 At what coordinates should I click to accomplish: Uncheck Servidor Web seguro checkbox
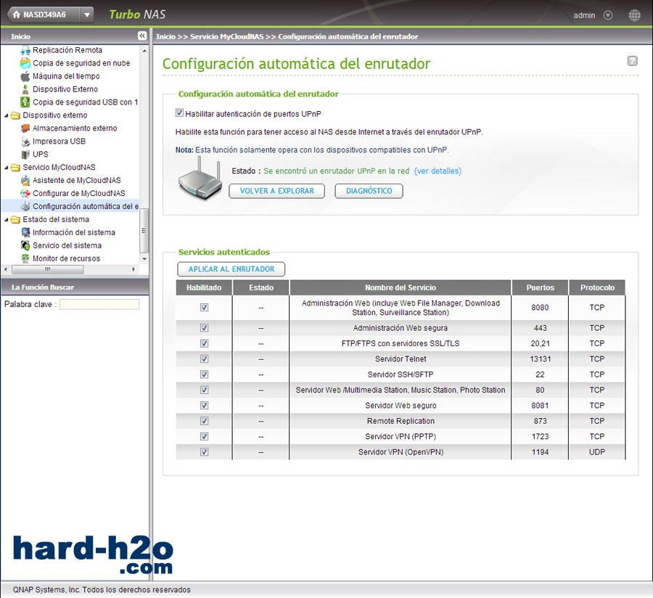(x=204, y=405)
